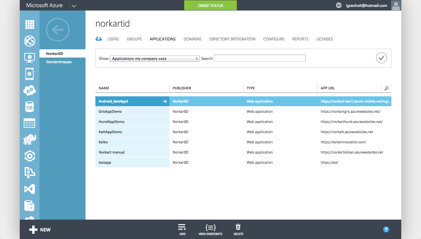Viewport: 421px width, 239px height.
Task: Select Standardmappe directory in the list
Action: [62, 62]
